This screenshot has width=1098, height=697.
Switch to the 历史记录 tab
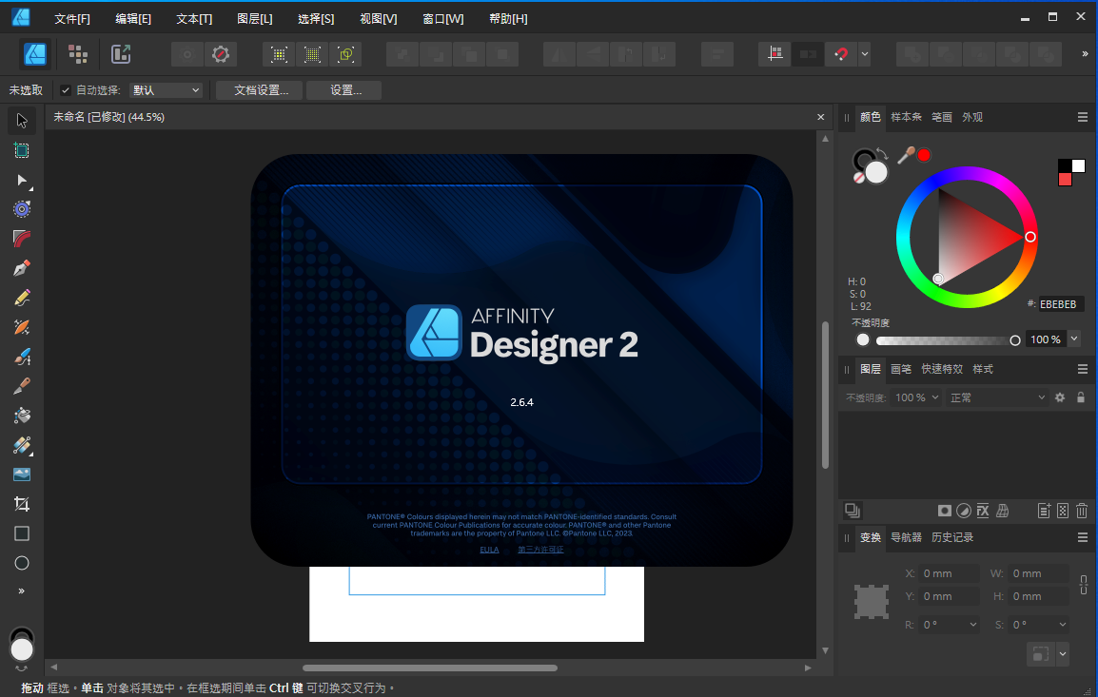pos(952,537)
